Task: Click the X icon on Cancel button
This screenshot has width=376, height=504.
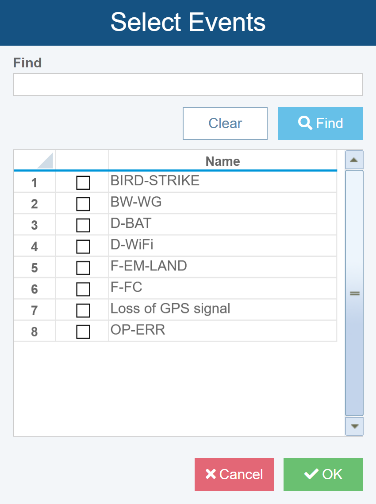Action: click(x=211, y=474)
